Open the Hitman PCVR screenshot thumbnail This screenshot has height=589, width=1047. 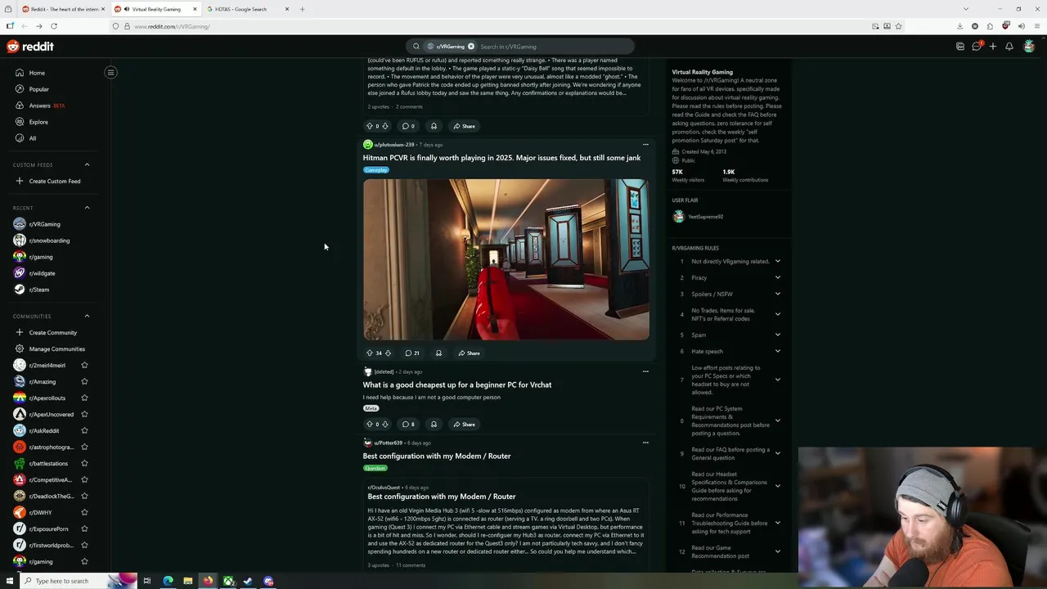click(x=506, y=259)
